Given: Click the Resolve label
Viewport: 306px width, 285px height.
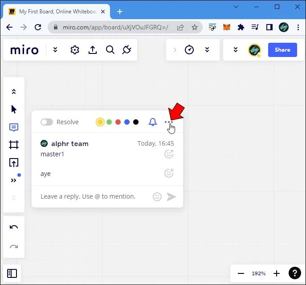Looking at the screenshot, I should (68, 122).
